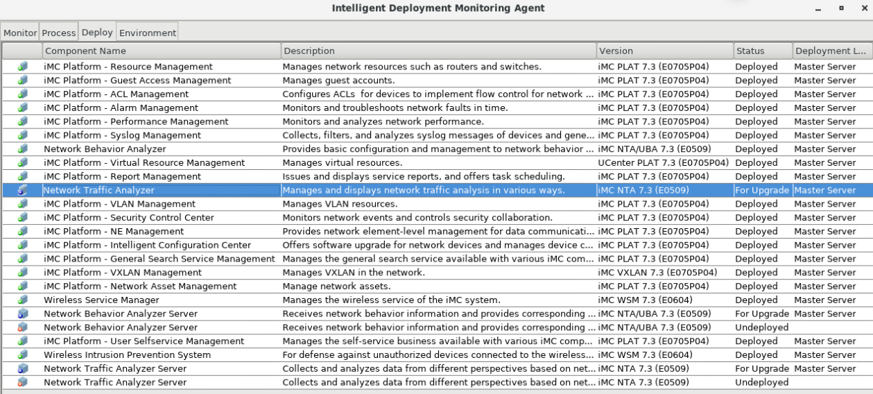The image size is (873, 394).
Task: Click version 'iMC VXLAN 7.3 (E0705P04)'
Action: pyautogui.click(x=657, y=273)
